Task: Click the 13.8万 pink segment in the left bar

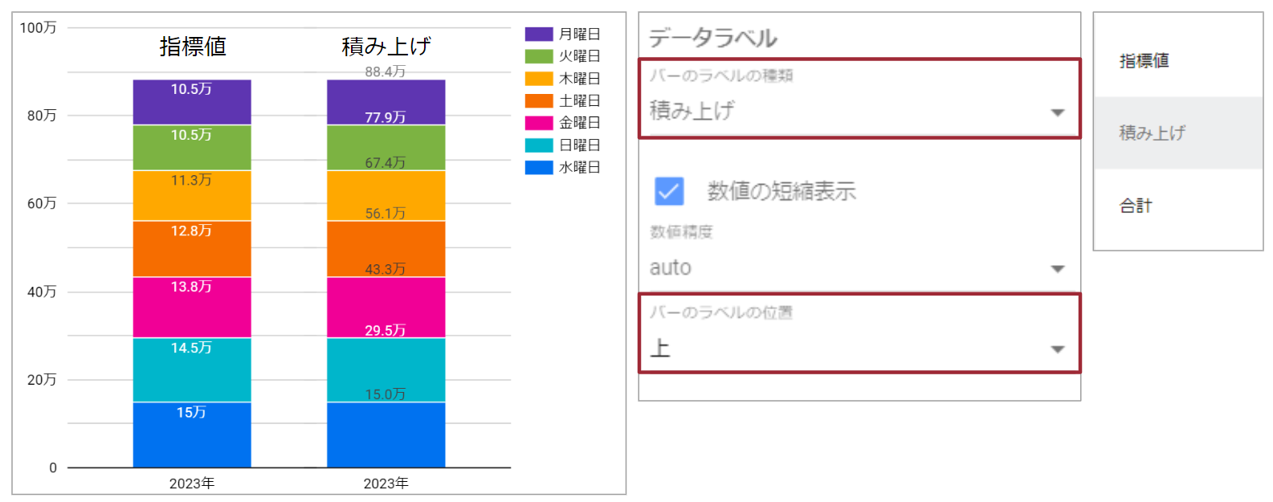Action: pos(192,309)
